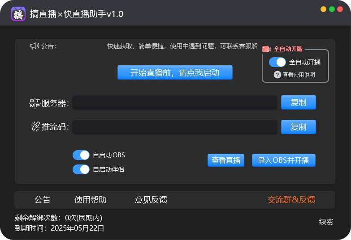
Task: Select the 意见反馈 tab
Action: 151,200
